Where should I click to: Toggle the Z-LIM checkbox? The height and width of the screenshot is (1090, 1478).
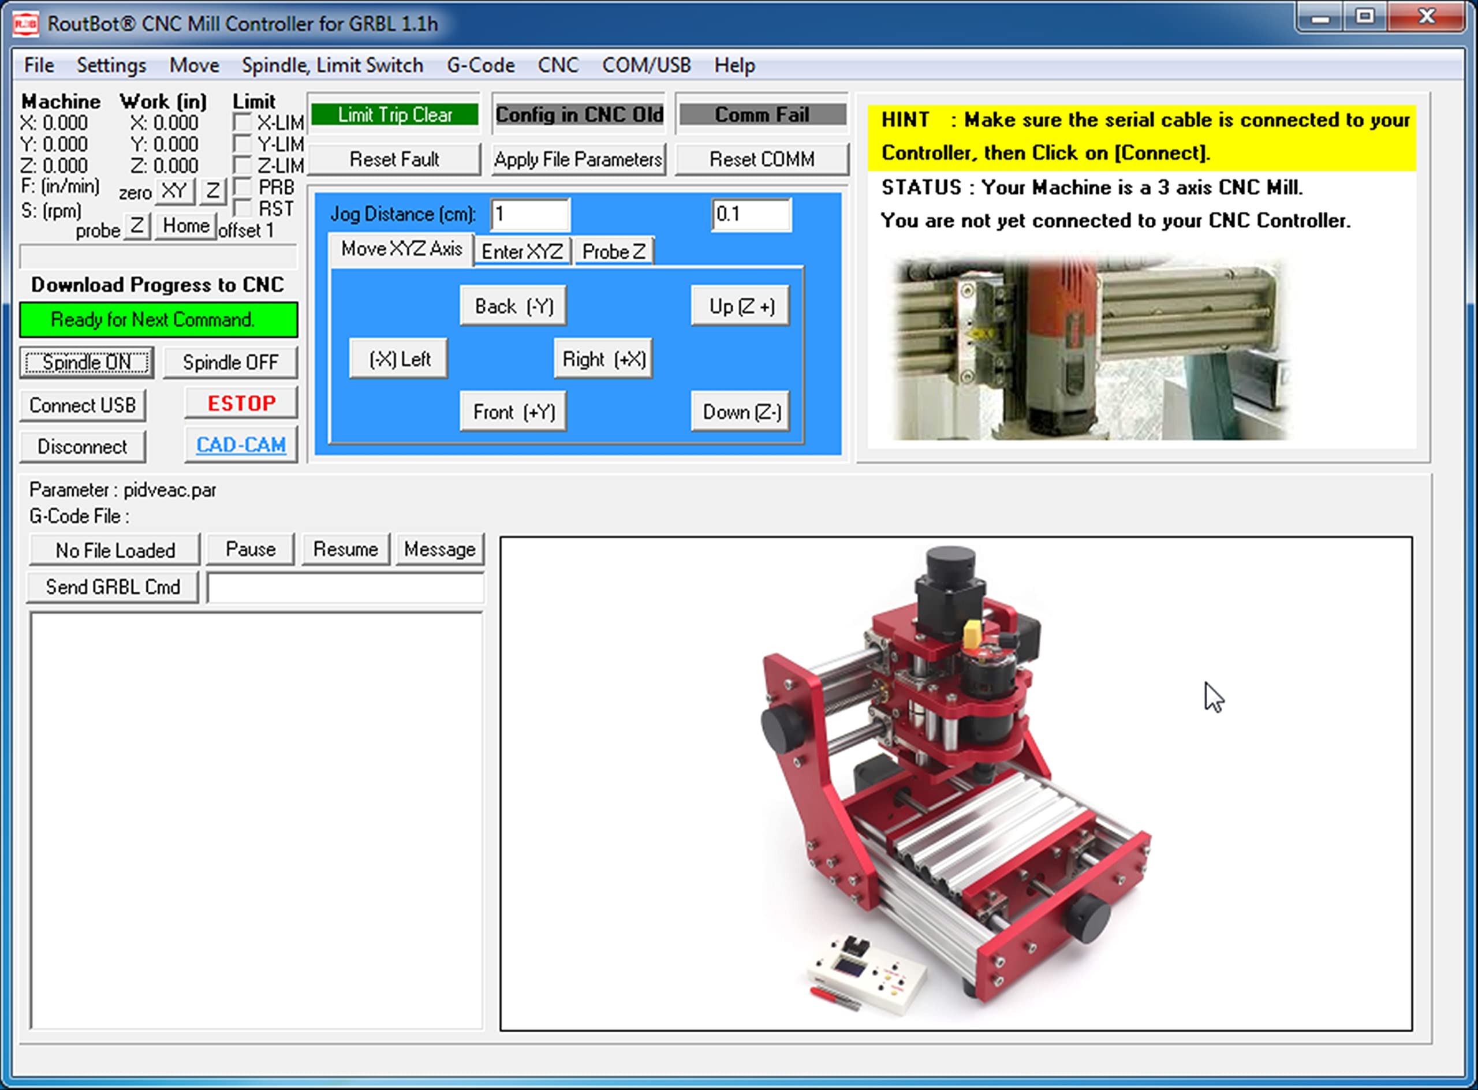point(243,165)
